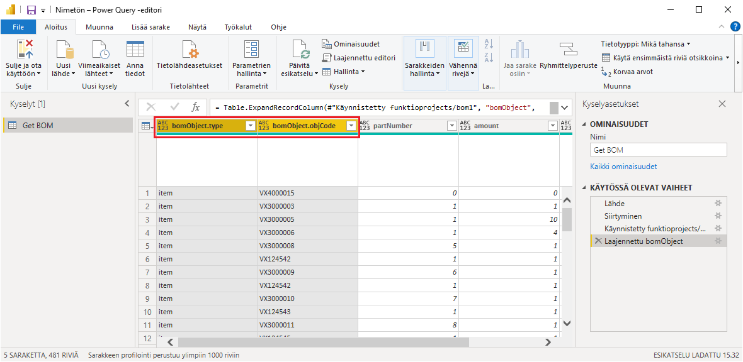Open Laajennettu editori
This screenshot has width=743, height=362.
click(x=359, y=58)
